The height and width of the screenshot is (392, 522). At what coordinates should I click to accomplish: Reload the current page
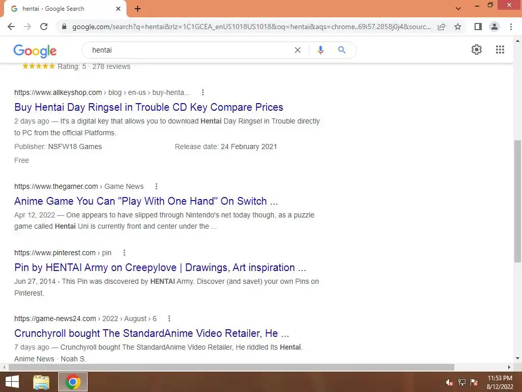pos(44,27)
